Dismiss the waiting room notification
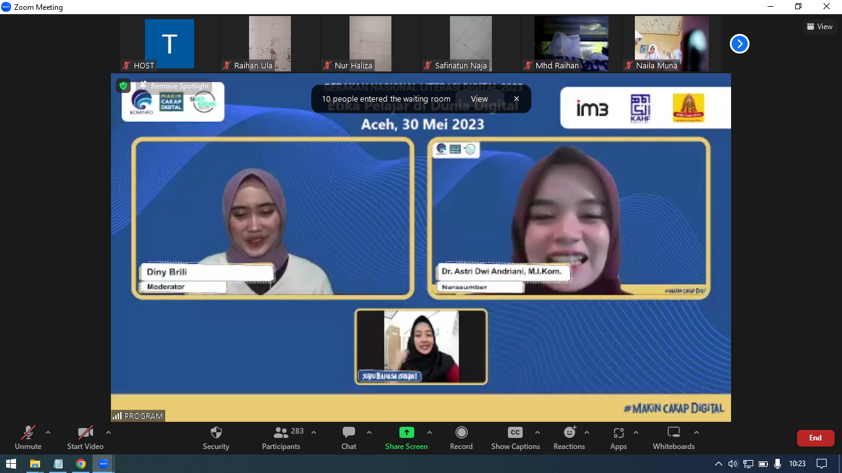 [x=517, y=99]
